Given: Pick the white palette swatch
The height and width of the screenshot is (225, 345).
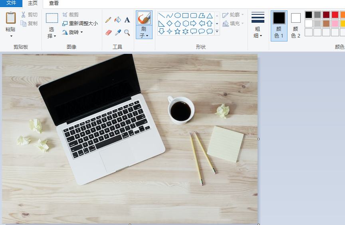Looking at the screenshot, I should tap(309, 24).
